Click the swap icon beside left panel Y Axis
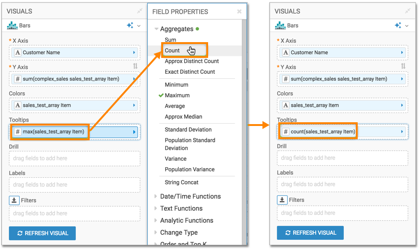The height and width of the screenshot is (251, 419). [x=135, y=67]
